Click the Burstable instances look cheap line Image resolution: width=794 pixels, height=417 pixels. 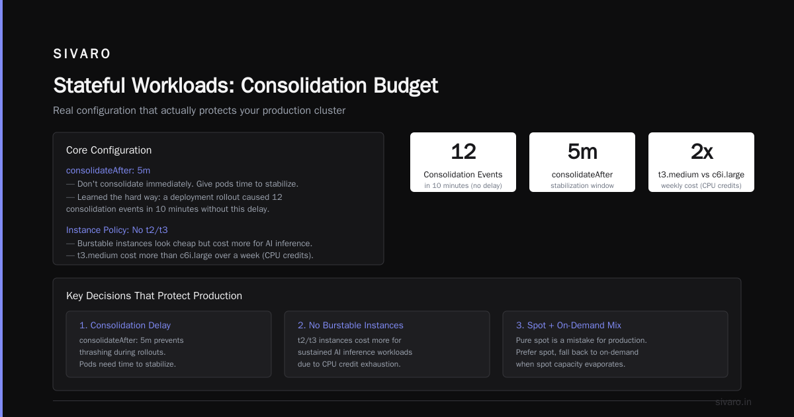189,244
